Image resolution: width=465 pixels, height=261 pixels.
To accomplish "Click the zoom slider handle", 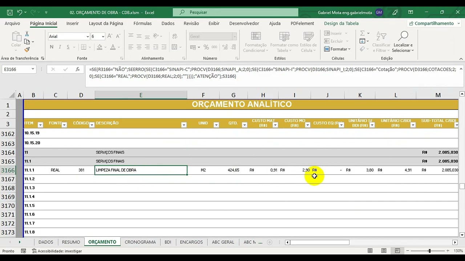I will coord(429,251).
